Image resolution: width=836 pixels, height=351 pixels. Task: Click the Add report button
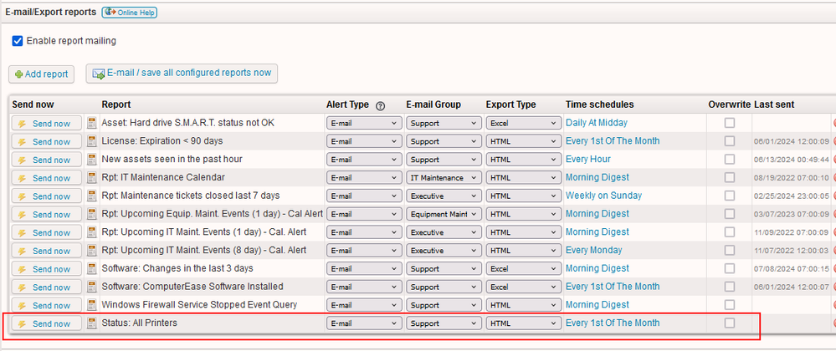tap(41, 74)
